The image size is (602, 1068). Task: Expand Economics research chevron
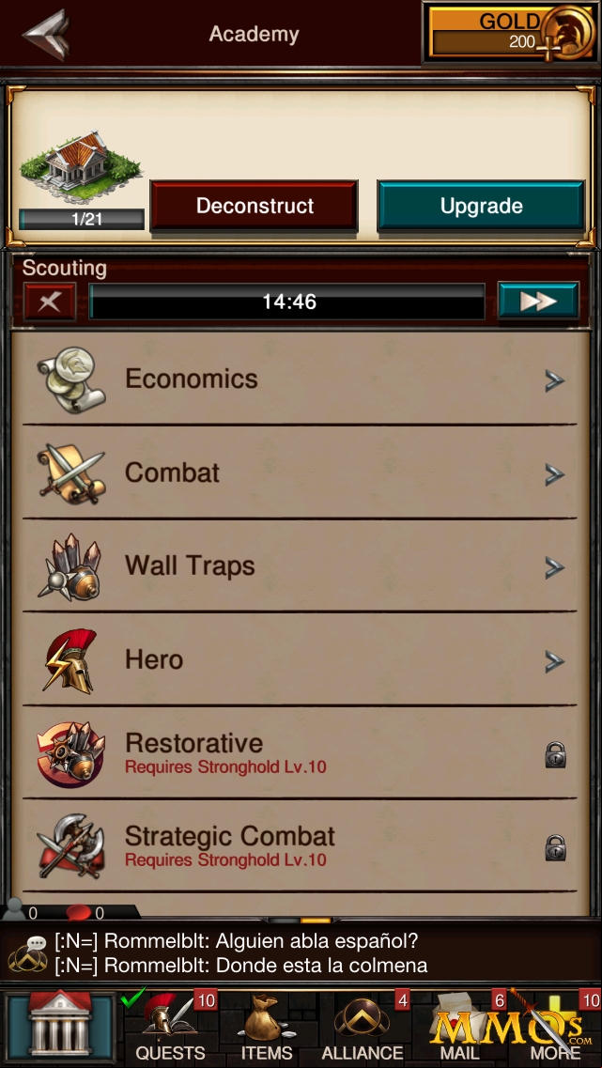(555, 381)
